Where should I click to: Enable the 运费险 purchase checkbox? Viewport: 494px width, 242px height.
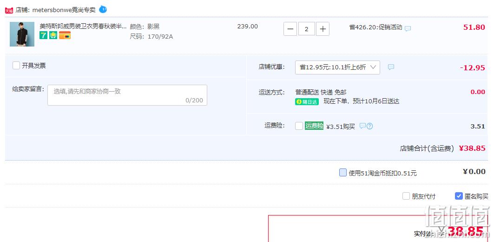click(299, 126)
